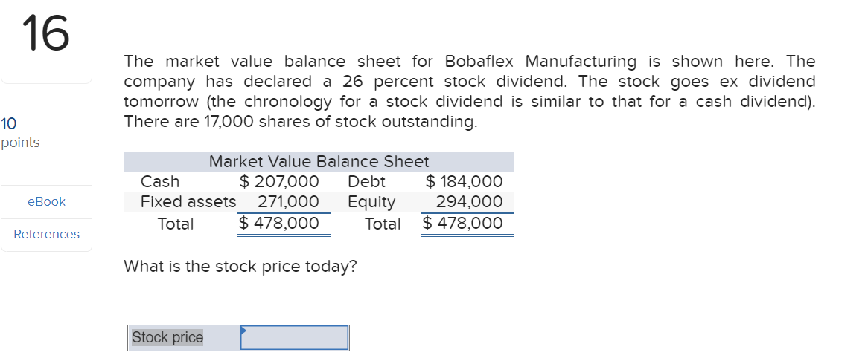The image size is (865, 361).
Task: Click the Stock price answer input field
Action: 295,338
